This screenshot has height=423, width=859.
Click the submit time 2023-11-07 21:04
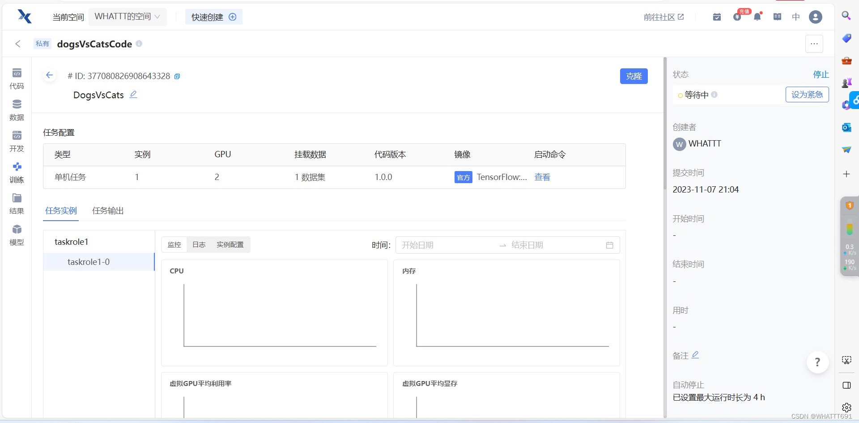[706, 189]
